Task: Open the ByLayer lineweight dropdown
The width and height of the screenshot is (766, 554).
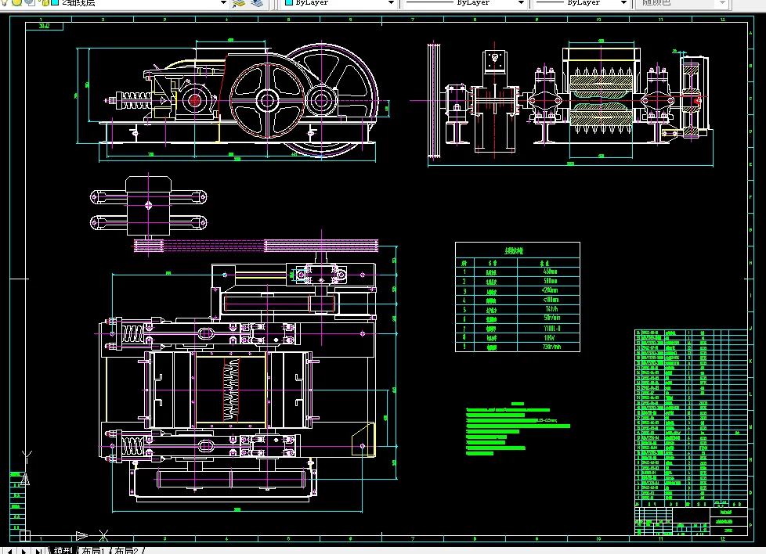Action: tap(623, 3)
